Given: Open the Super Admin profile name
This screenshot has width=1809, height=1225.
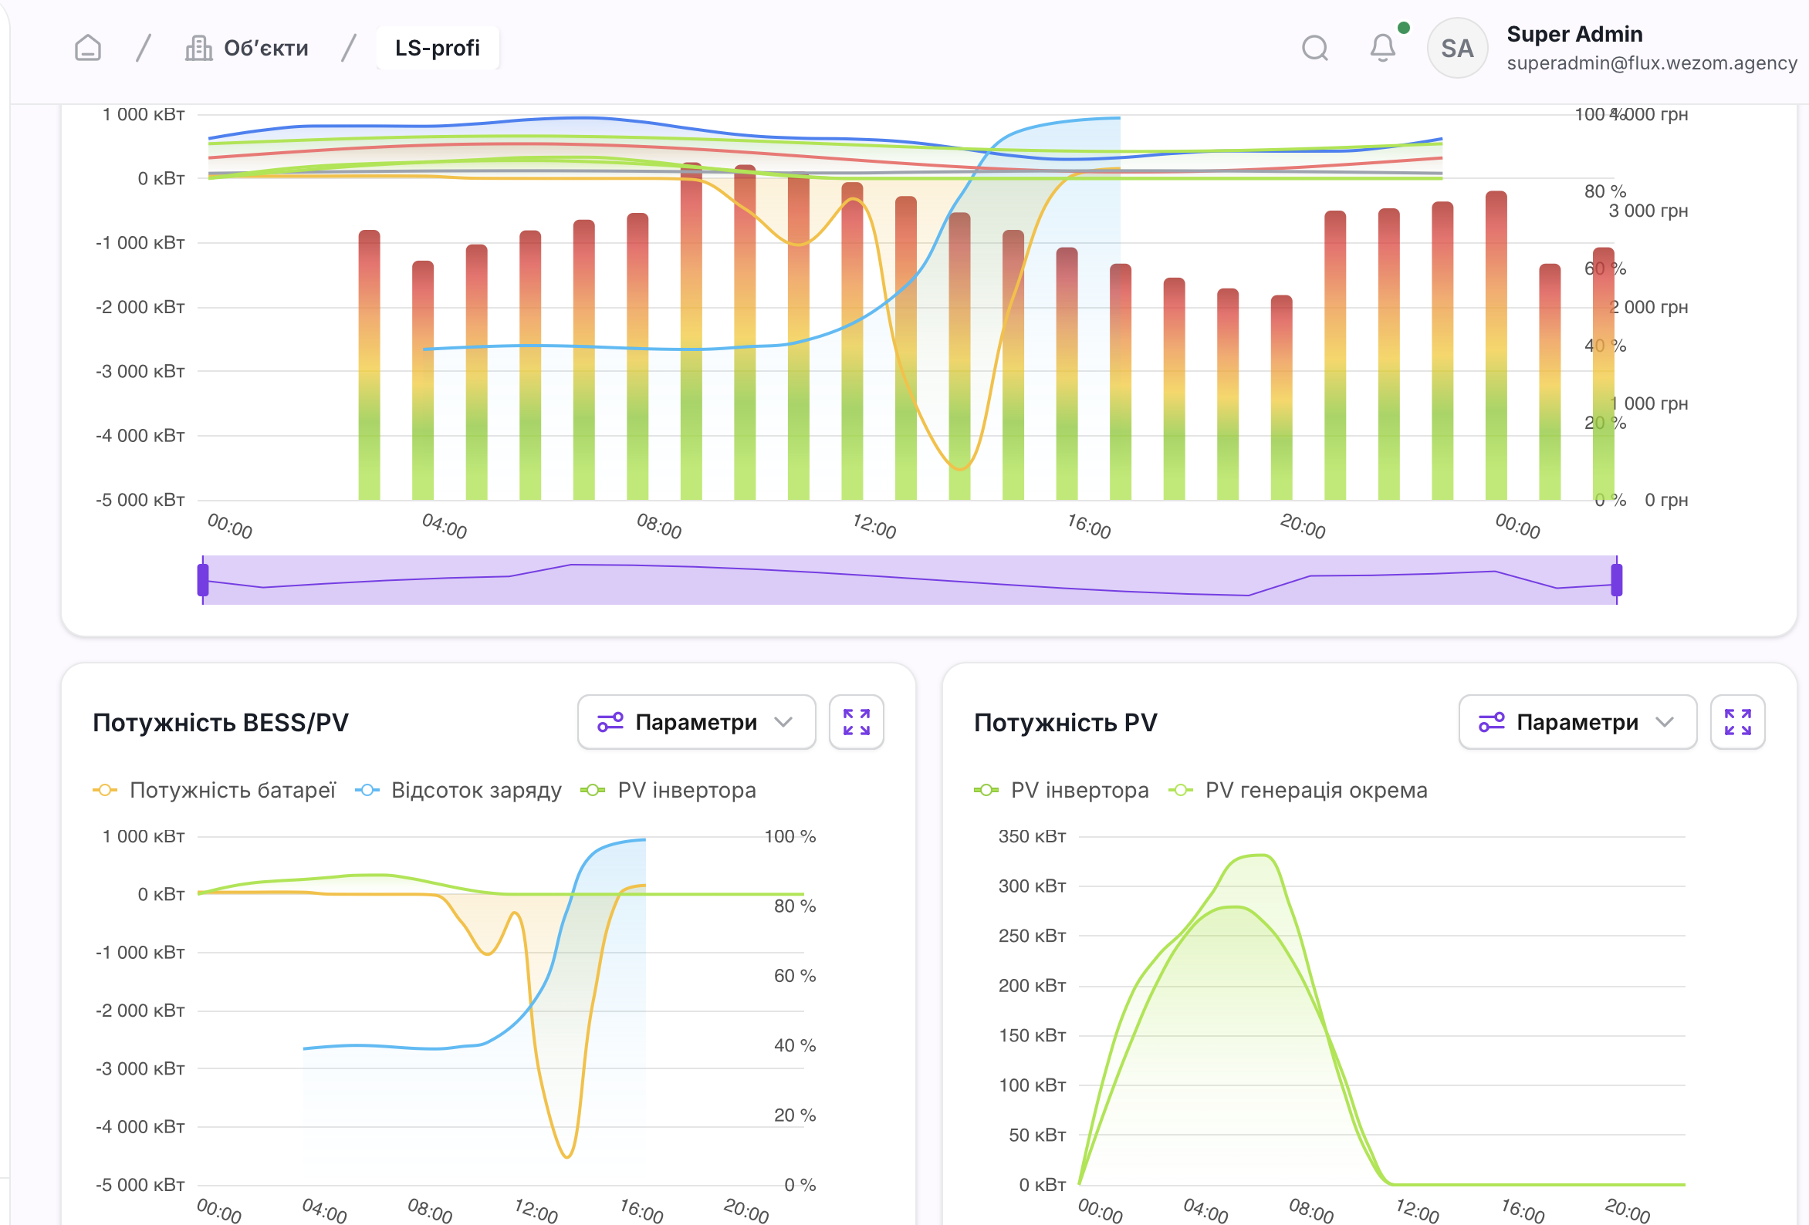Looking at the screenshot, I should (1574, 34).
